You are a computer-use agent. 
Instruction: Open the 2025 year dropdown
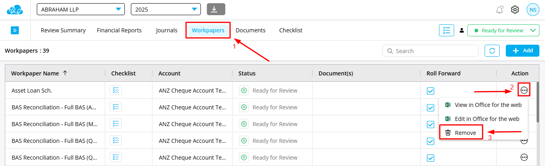[165, 9]
